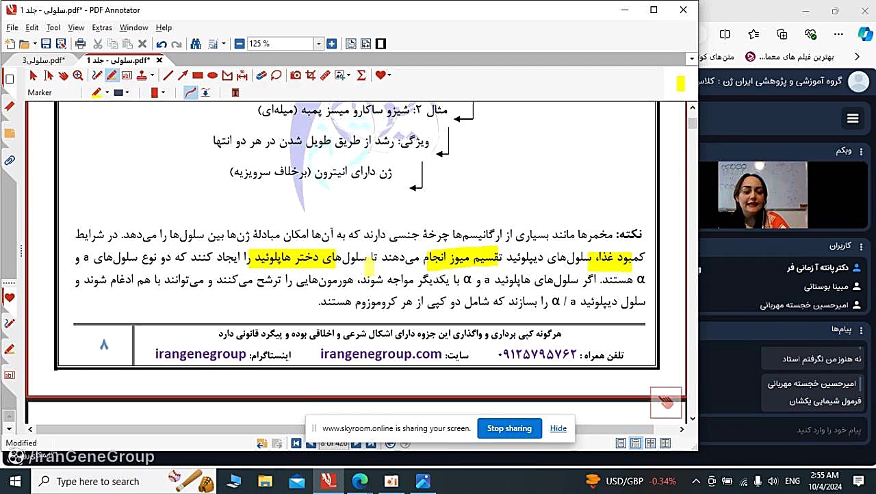The height and width of the screenshot is (494, 876).
Task: Toggle full screen view mode
Action: click(x=381, y=44)
